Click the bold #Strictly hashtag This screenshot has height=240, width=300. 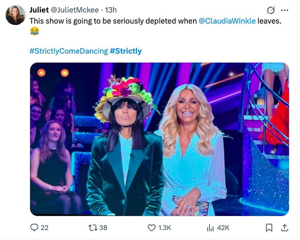(125, 51)
